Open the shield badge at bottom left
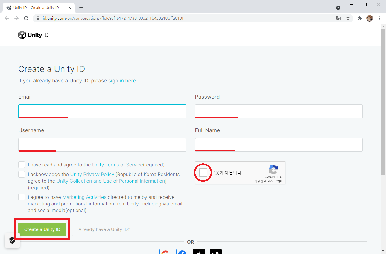 [x=12, y=240]
